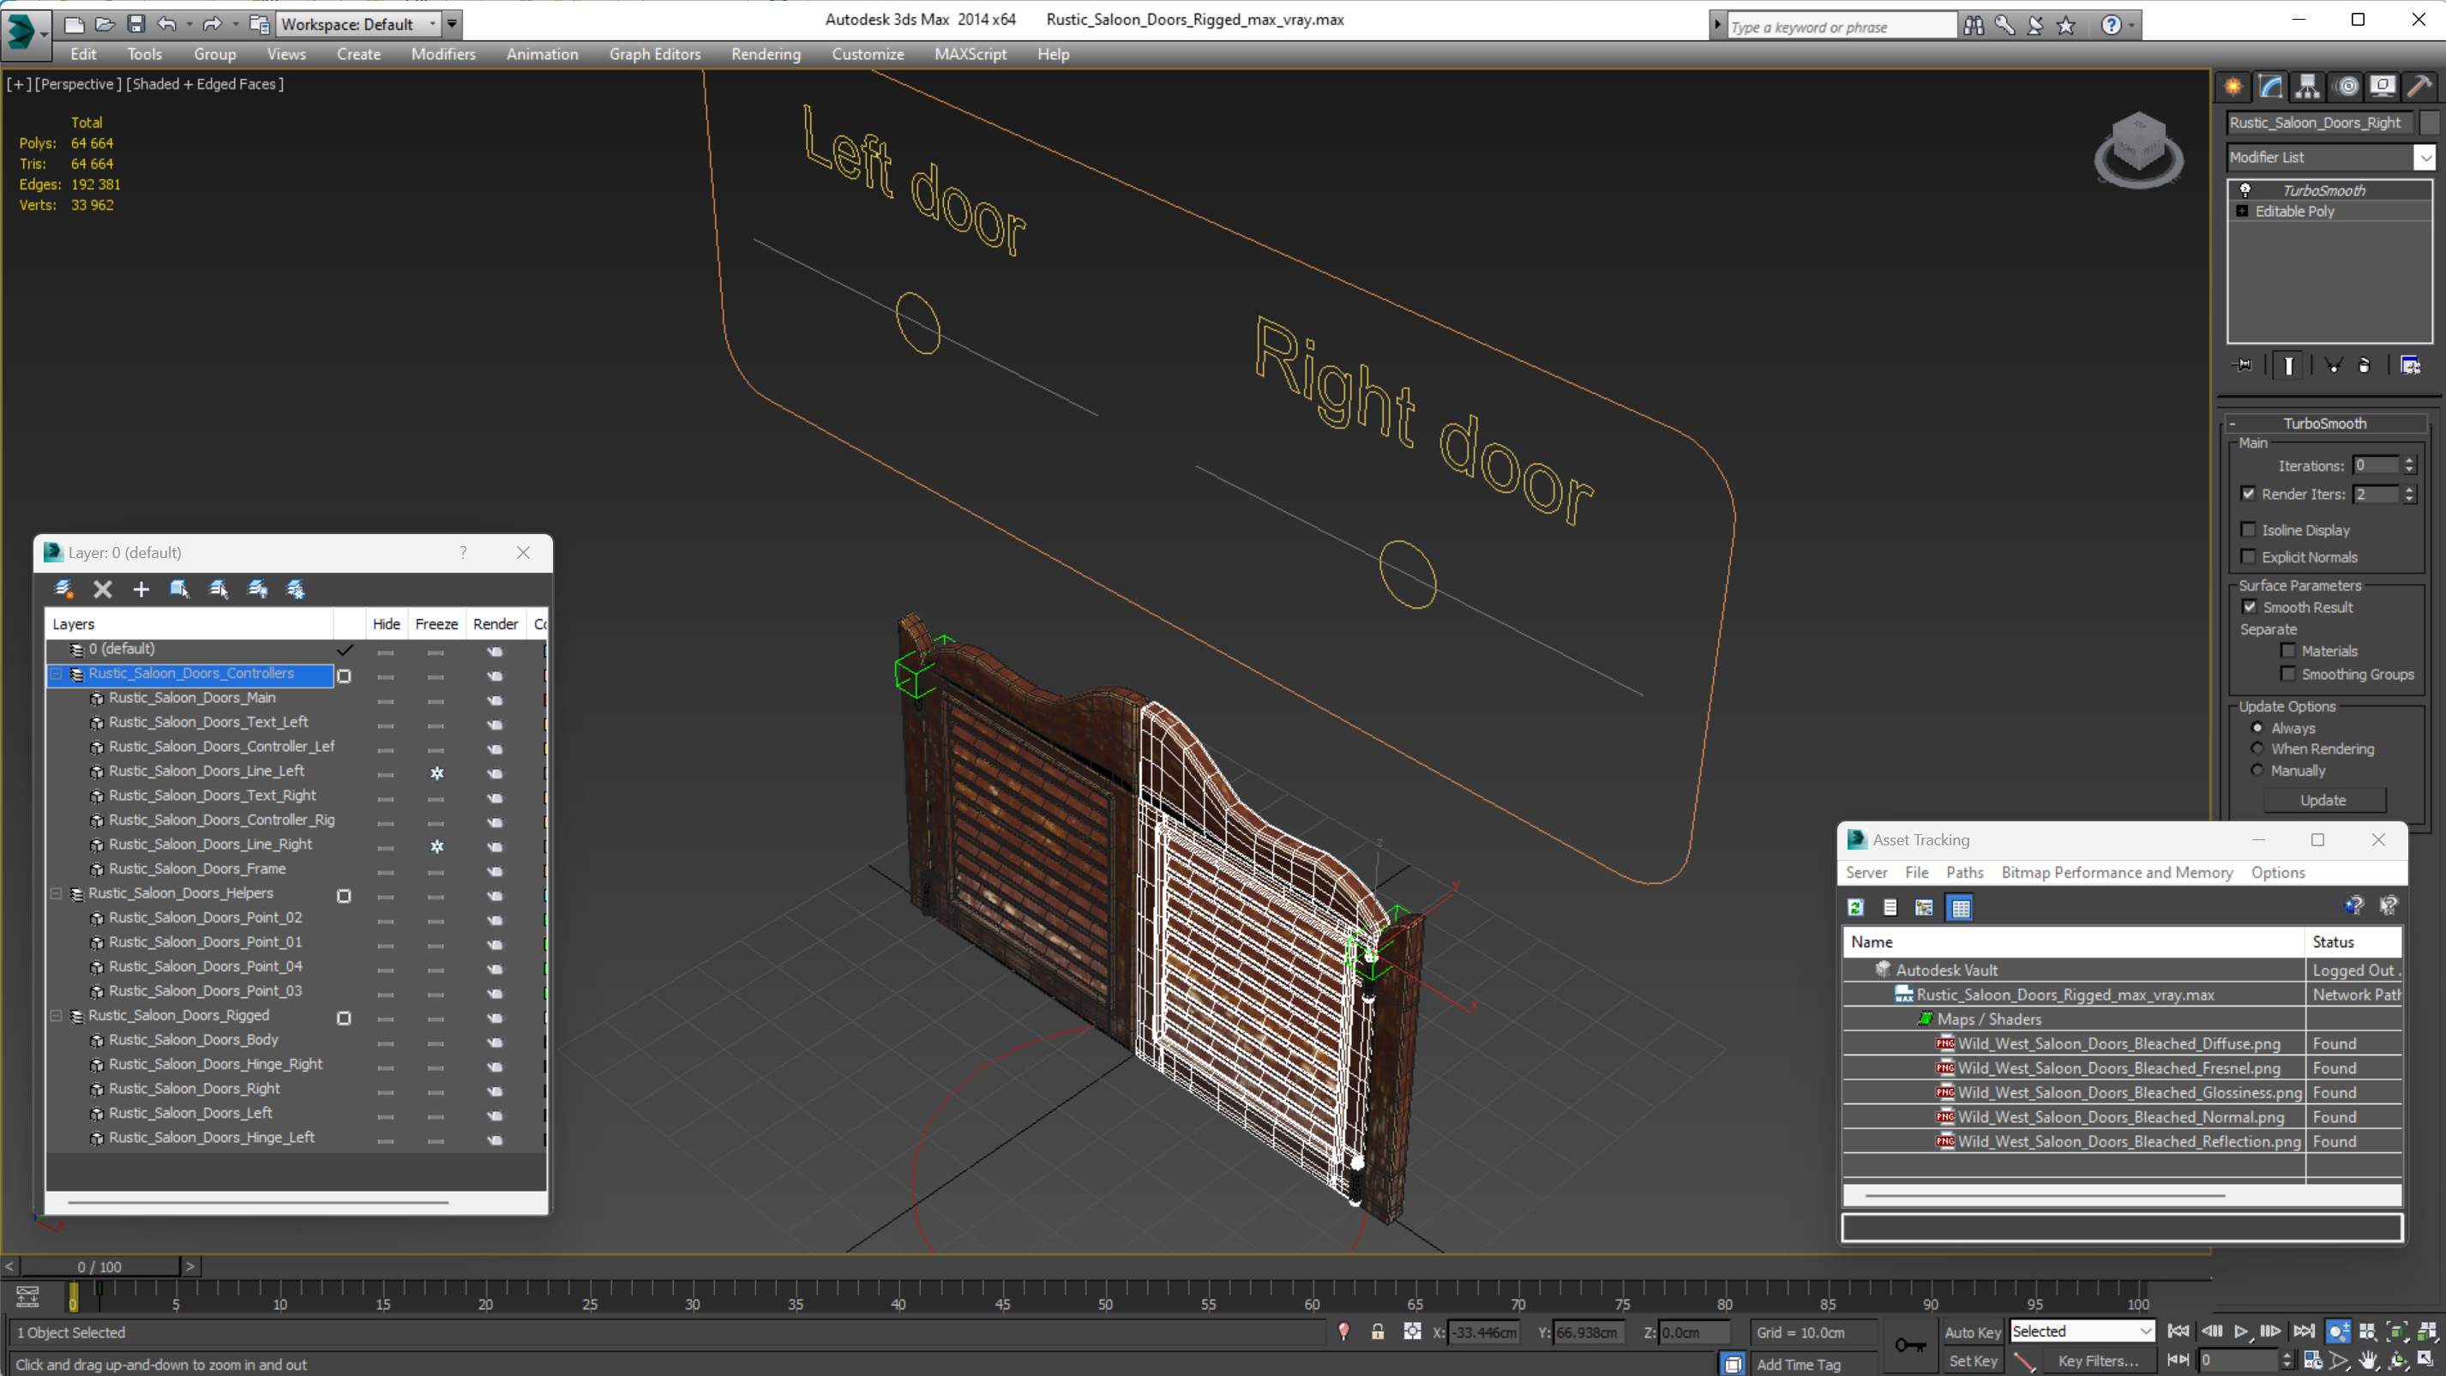2446x1376 pixels.
Task: Open Bitmap Performance and Memory menu
Action: 2117,873
